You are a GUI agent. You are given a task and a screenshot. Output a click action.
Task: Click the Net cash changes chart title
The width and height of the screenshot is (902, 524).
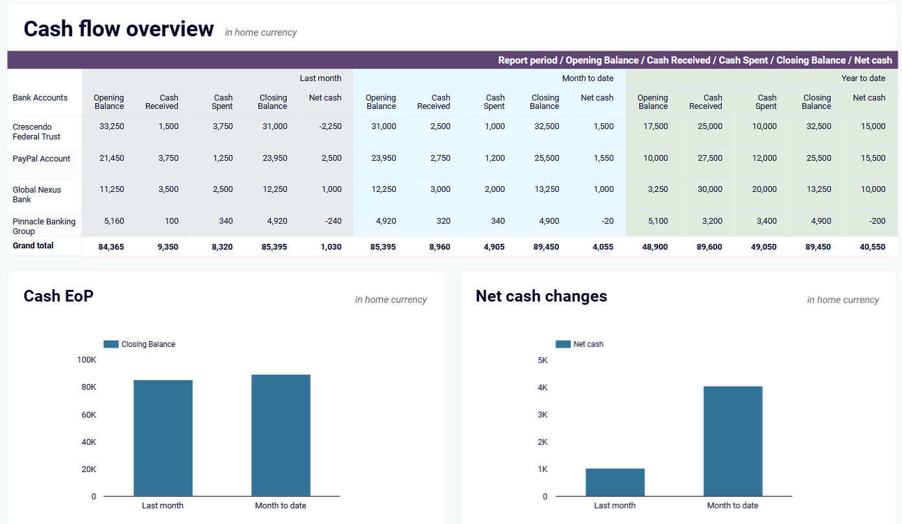[541, 296]
